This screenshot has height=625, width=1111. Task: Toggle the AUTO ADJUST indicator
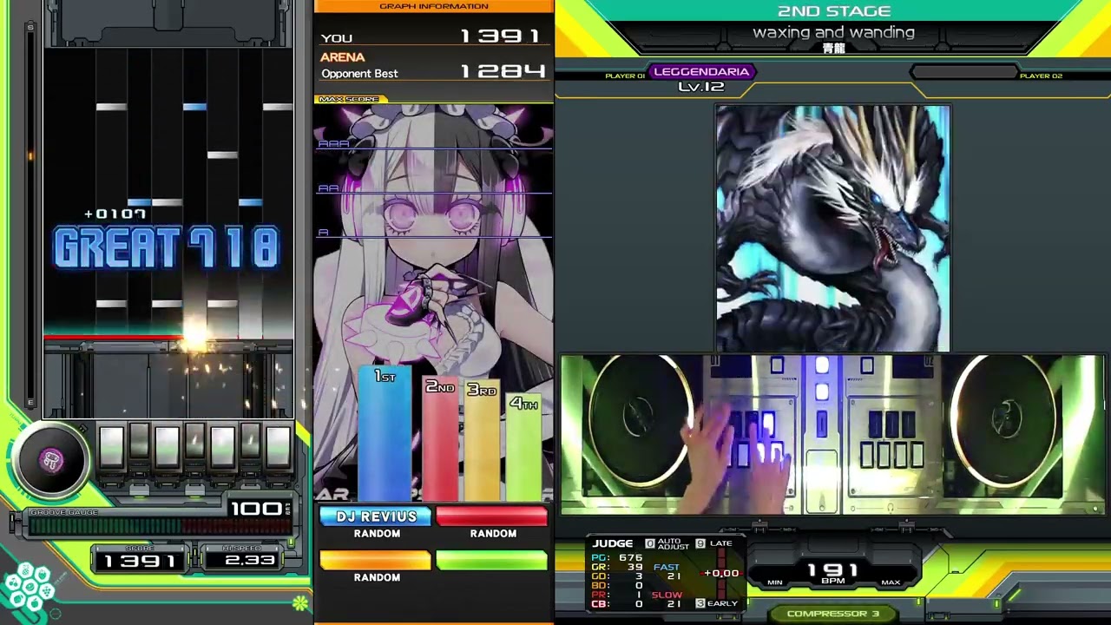667,544
